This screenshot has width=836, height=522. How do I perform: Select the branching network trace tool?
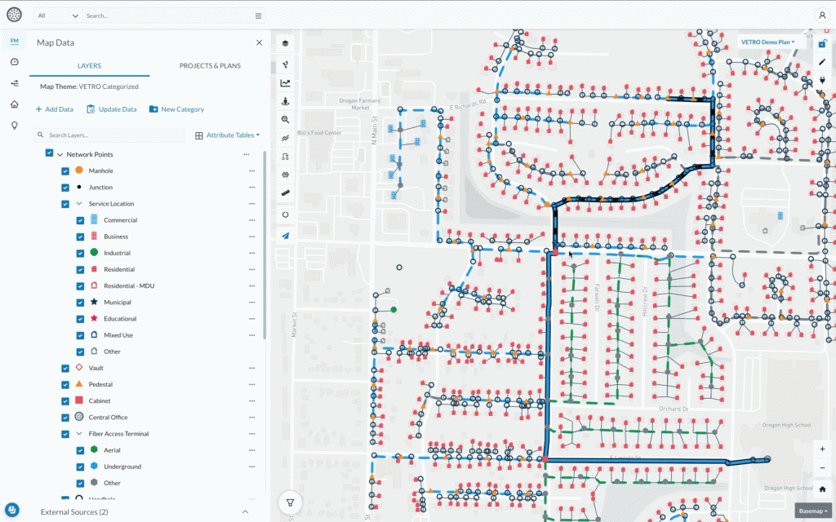[285, 65]
